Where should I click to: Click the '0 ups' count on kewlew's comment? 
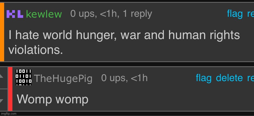(x=84, y=14)
